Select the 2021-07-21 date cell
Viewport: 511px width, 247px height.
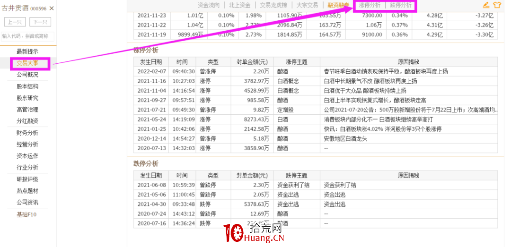coord(151,110)
